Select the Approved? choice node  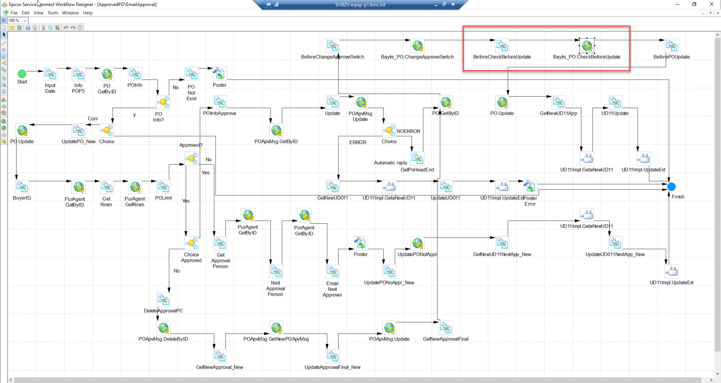[192, 159]
